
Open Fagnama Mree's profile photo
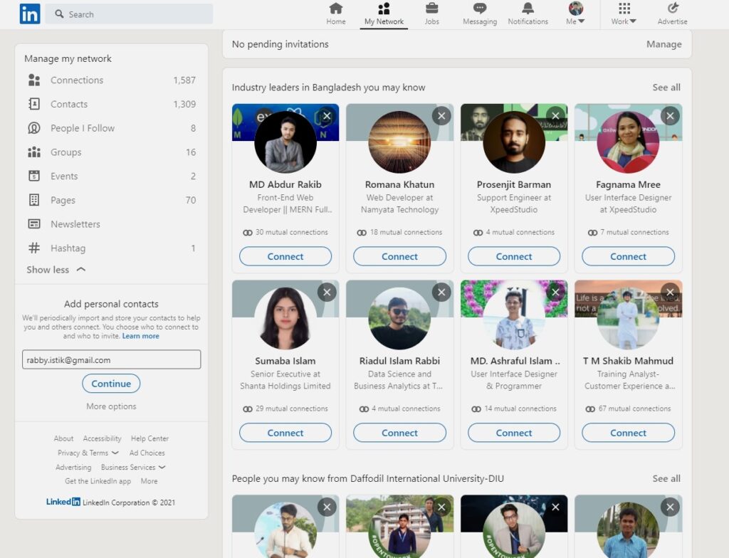pyautogui.click(x=628, y=142)
